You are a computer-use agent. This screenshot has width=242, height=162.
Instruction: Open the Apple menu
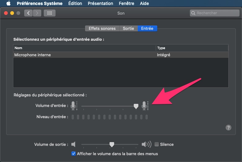pos(8,3)
